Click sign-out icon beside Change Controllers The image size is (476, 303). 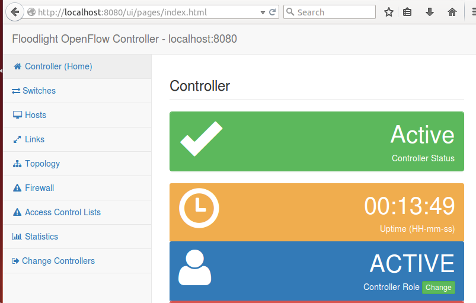tap(15, 261)
